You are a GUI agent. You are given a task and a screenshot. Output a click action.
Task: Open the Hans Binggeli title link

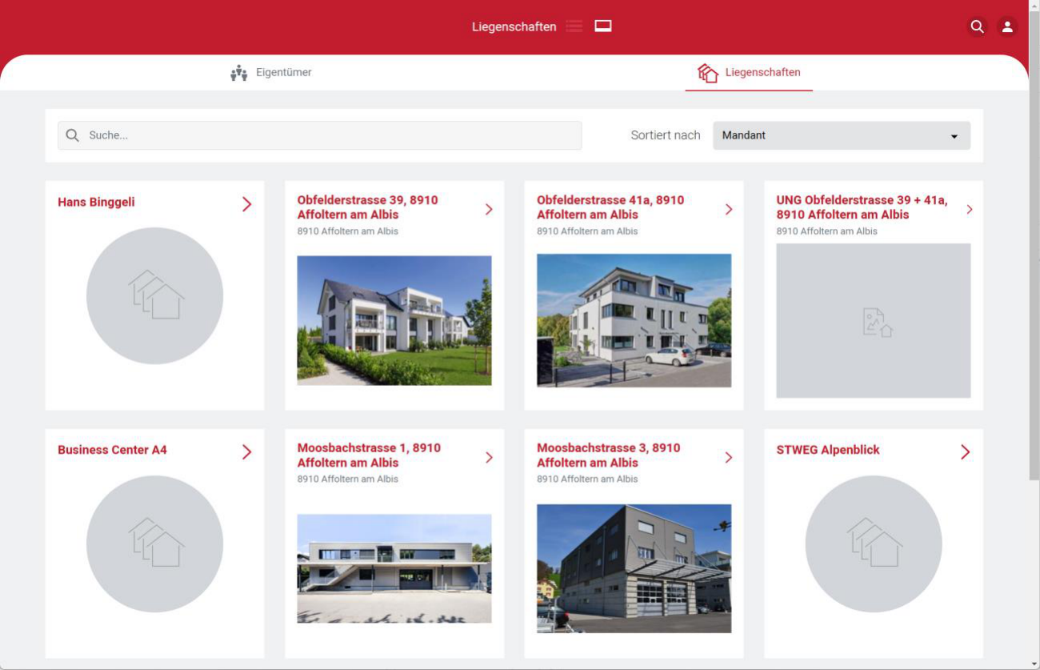tap(96, 203)
